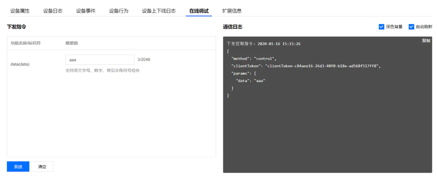Click the hint text 支持英文字母、数字、常见半角符号组合
437x181 pixels.
point(102,70)
